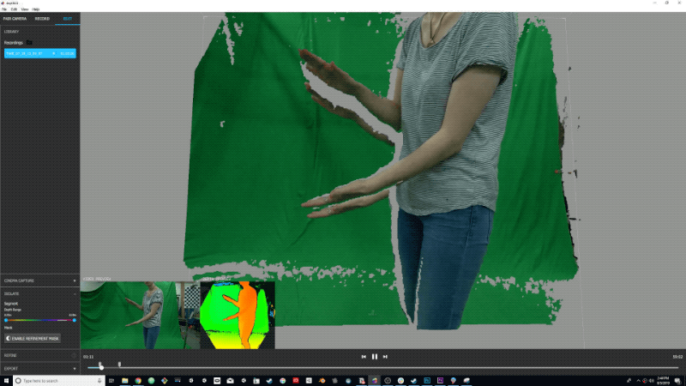
Task: Skip to the previous frame
Action: (364, 356)
